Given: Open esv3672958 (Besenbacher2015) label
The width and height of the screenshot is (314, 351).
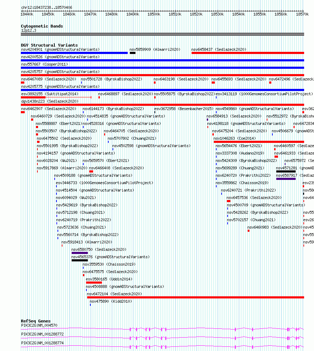Looking at the screenshot, I should click(184, 109).
